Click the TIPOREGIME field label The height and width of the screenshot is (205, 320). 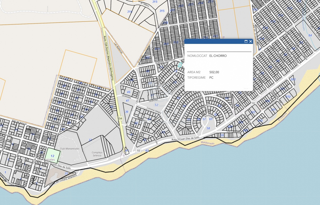pyautogui.click(x=197, y=78)
